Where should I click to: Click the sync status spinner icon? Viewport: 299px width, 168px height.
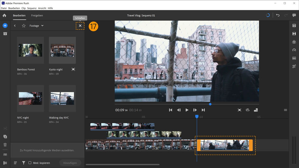coord(268,15)
